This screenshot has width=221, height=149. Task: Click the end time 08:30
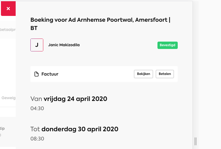click(37, 139)
